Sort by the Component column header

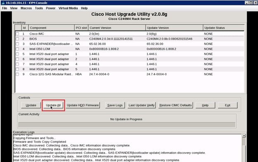point(51,28)
